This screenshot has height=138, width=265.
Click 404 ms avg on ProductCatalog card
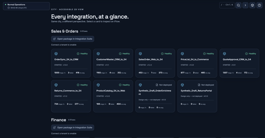[121, 104]
